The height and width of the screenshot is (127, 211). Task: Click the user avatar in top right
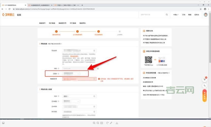(x=205, y=15)
